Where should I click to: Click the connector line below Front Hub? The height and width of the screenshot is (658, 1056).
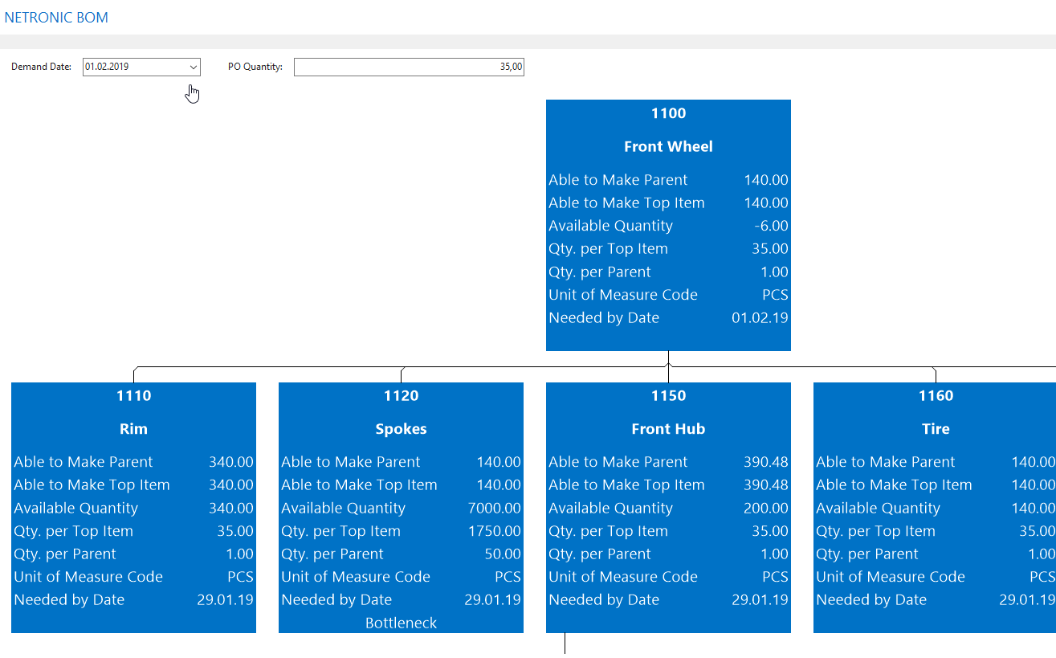565,643
